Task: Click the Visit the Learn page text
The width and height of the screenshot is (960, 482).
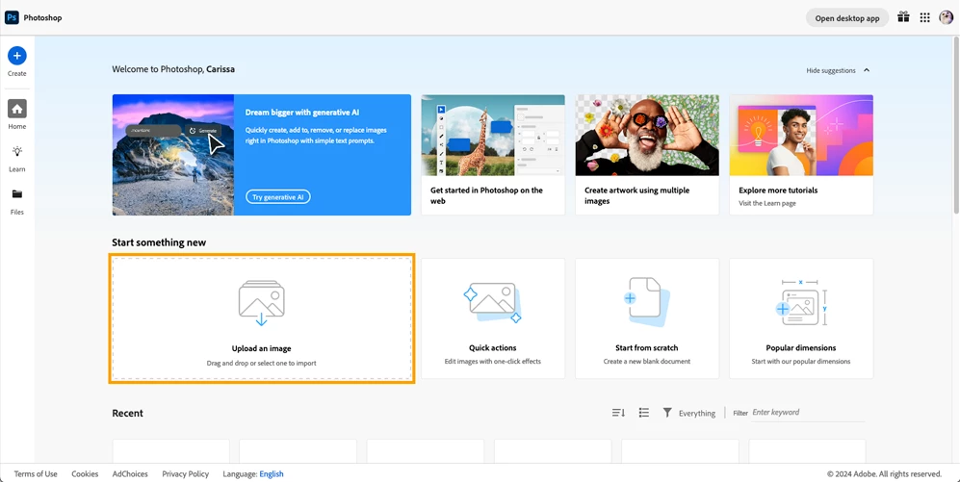Action: (x=767, y=203)
